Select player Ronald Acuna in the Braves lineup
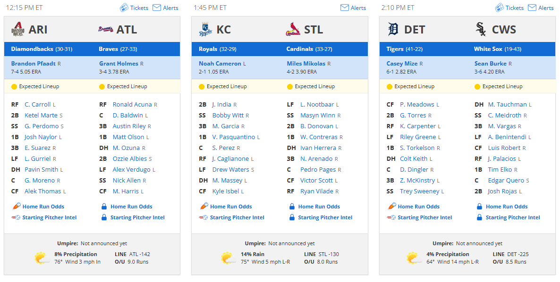560x282 pixels. point(132,105)
